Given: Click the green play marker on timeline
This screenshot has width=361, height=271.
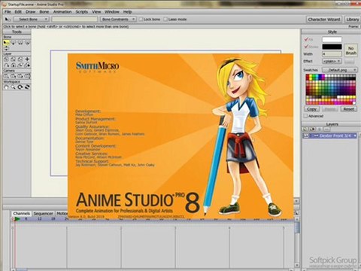Looking at the screenshot, I should (17, 219).
